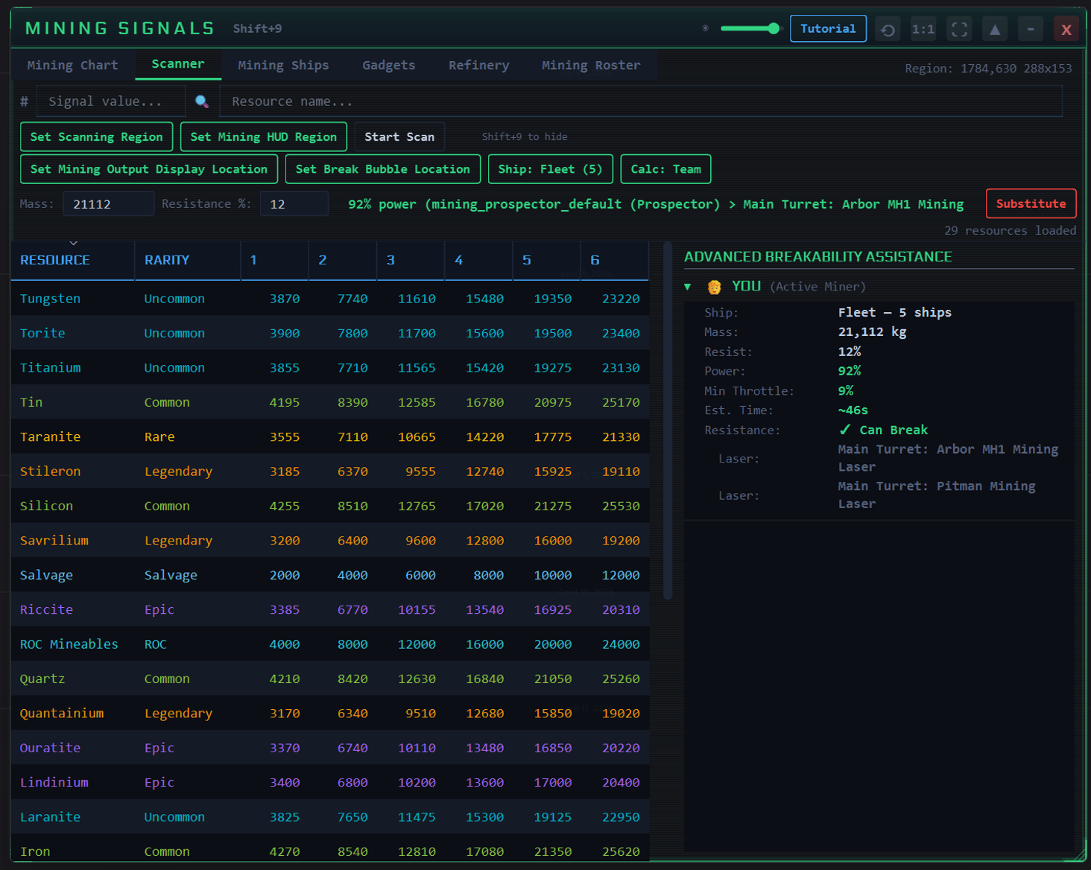Click the miner avatar icon beside YOU
The image size is (1091, 870).
click(x=714, y=287)
